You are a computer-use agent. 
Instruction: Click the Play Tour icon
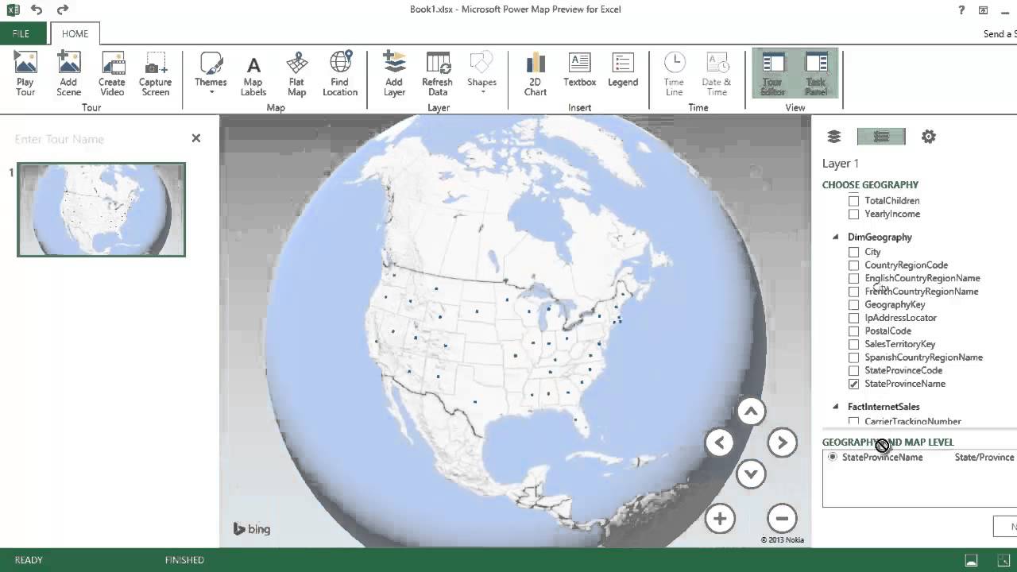pyautogui.click(x=25, y=74)
